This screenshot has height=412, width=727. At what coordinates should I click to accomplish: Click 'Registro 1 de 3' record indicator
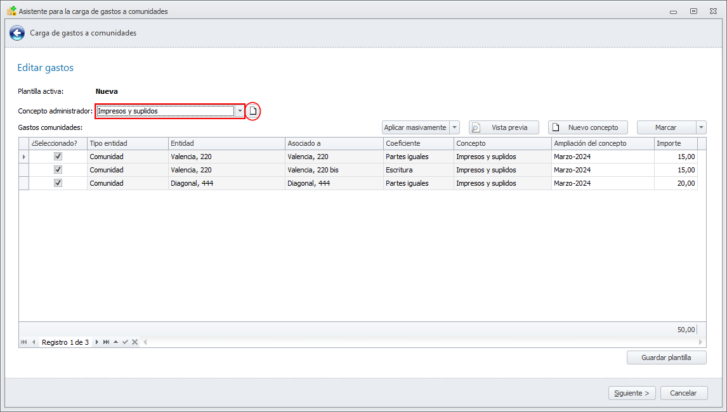[x=65, y=342]
